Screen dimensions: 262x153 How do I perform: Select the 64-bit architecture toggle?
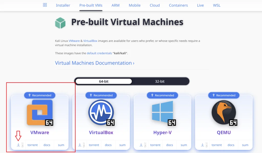click(x=104, y=81)
